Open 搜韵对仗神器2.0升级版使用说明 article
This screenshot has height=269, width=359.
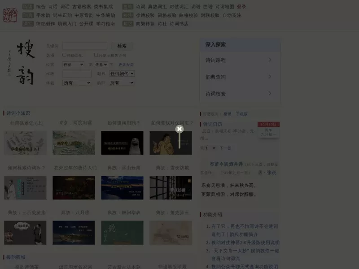click(x=245, y=243)
